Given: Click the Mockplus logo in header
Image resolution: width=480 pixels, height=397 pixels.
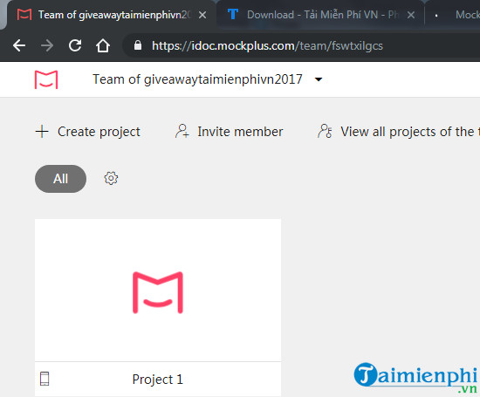Looking at the screenshot, I should tap(46, 79).
